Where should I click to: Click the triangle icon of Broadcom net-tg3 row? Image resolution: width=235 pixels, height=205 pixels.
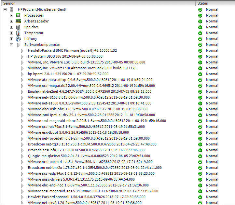(22, 144)
